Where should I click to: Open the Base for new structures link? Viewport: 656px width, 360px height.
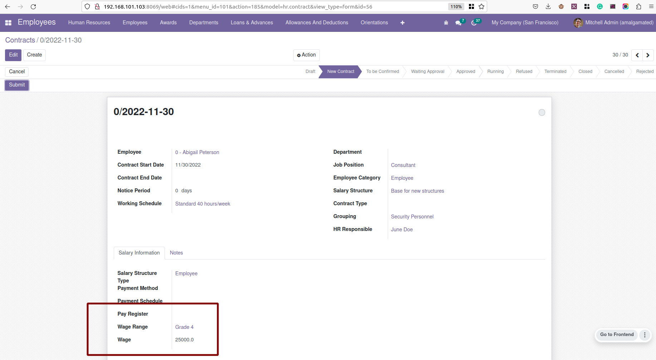[x=417, y=191]
